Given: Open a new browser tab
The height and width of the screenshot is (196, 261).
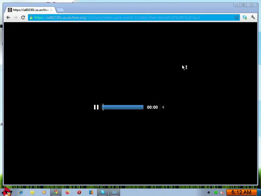Looking at the screenshot, I should coord(60,10).
